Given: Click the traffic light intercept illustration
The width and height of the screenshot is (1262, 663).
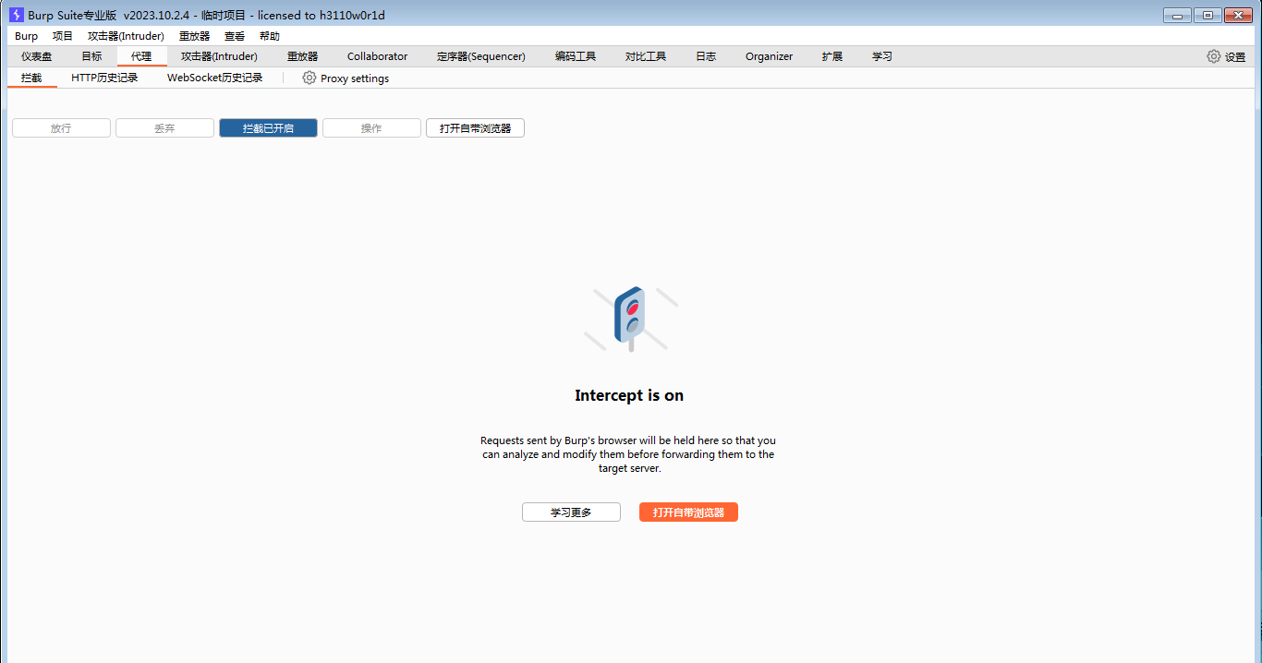Looking at the screenshot, I should [630, 319].
